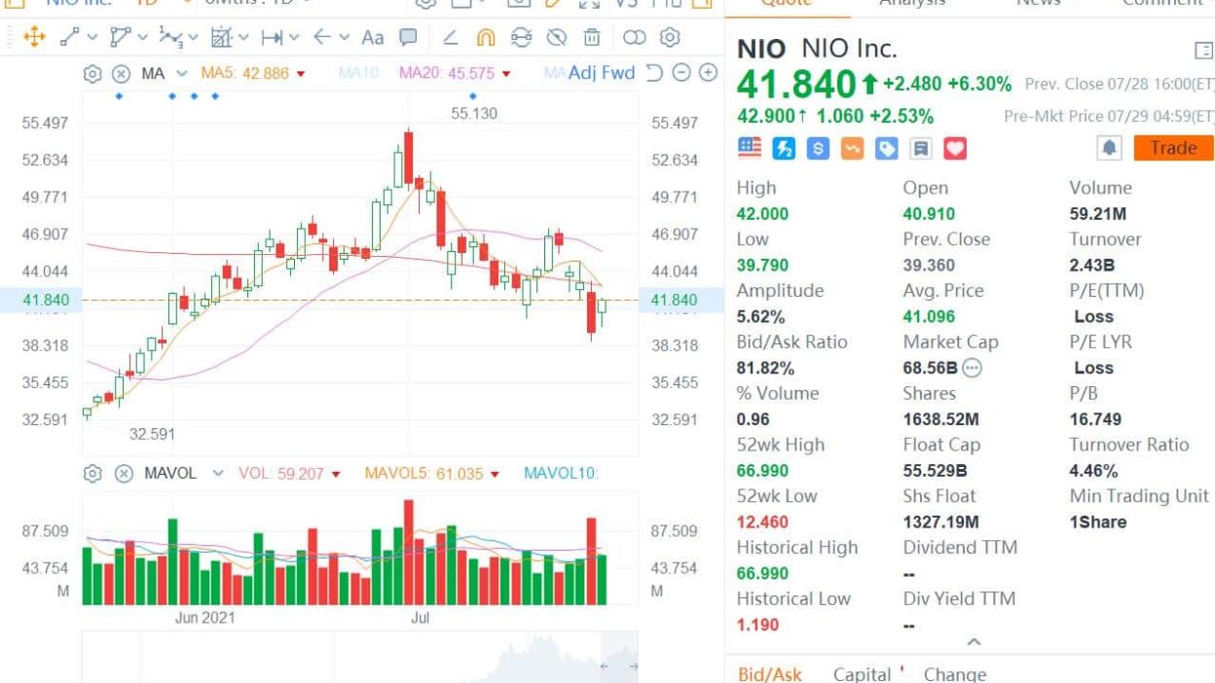The width and height of the screenshot is (1215, 683).
Task: Select the numbered wave drawing tool
Action: (170, 38)
